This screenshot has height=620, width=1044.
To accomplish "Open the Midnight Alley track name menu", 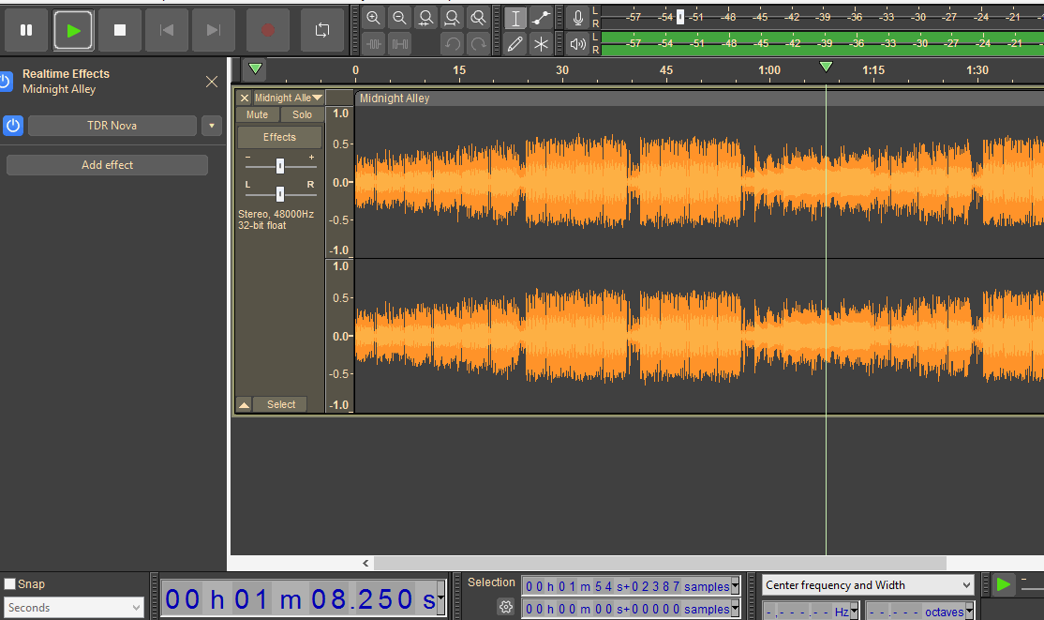I will pos(288,98).
